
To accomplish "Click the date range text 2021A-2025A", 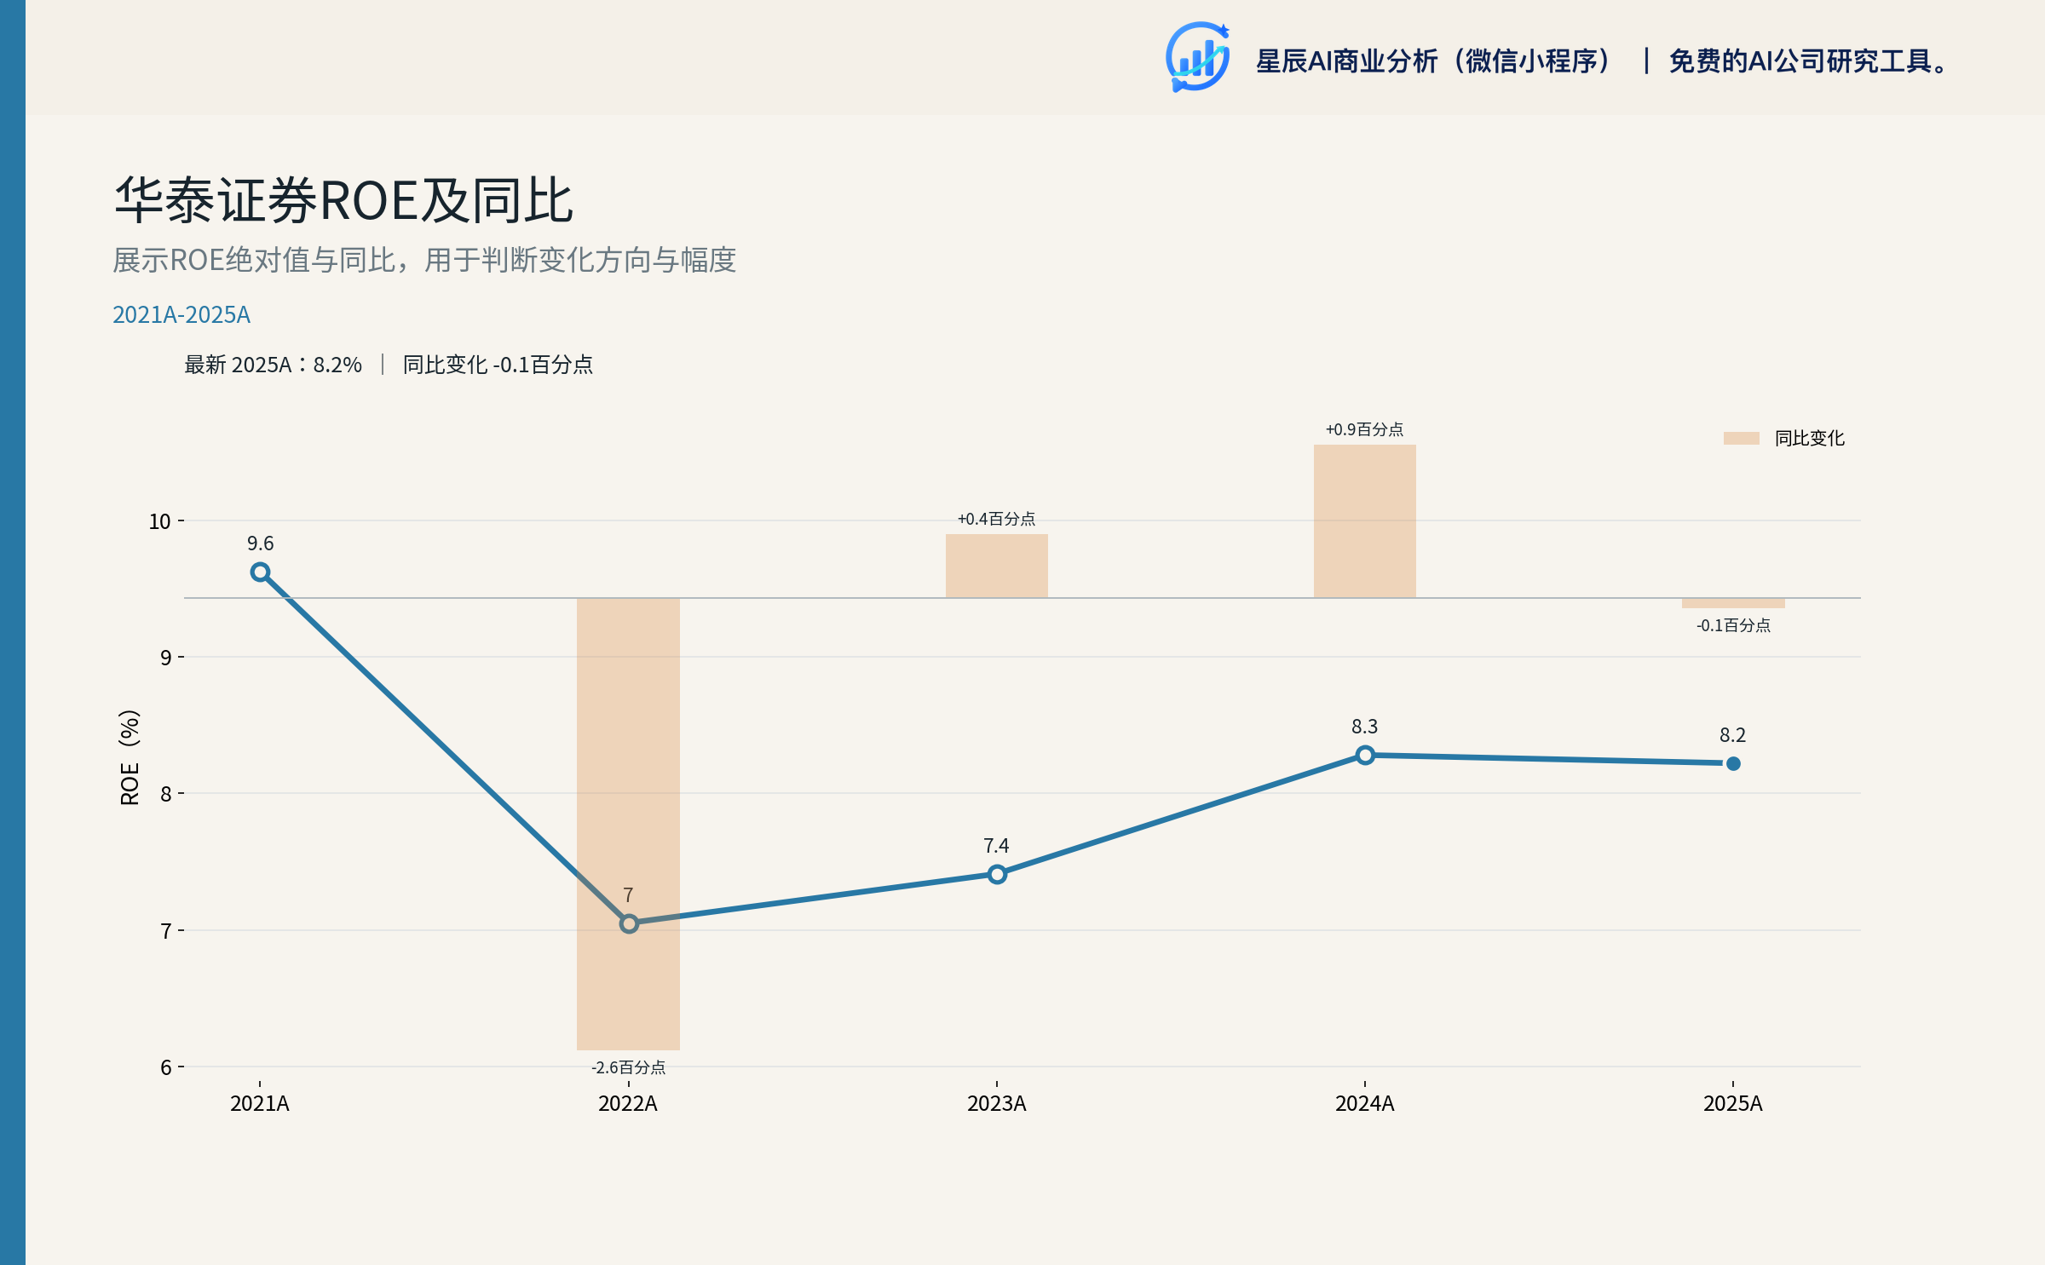I will pyautogui.click(x=181, y=314).
